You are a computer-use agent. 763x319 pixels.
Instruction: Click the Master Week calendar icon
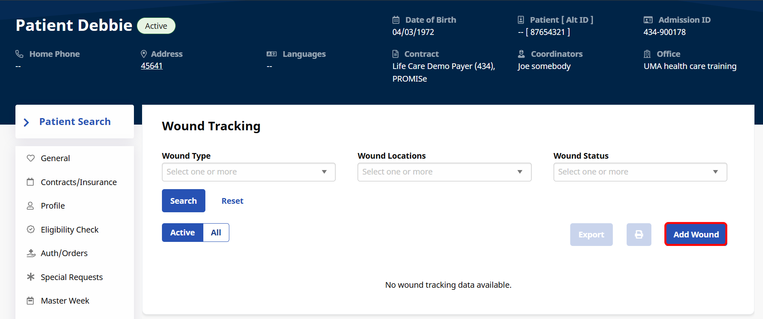(x=30, y=301)
